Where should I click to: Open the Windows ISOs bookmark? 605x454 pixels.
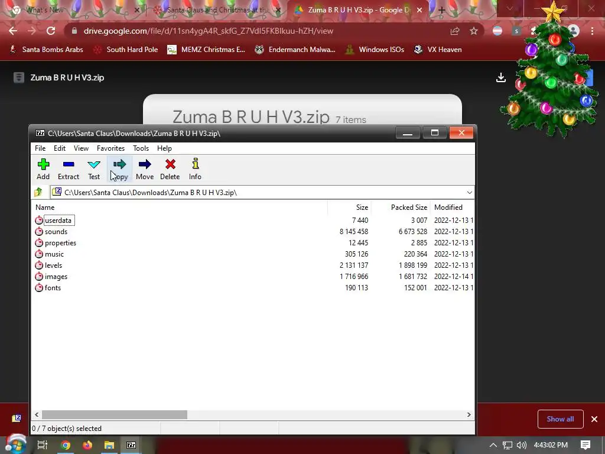[375, 50]
